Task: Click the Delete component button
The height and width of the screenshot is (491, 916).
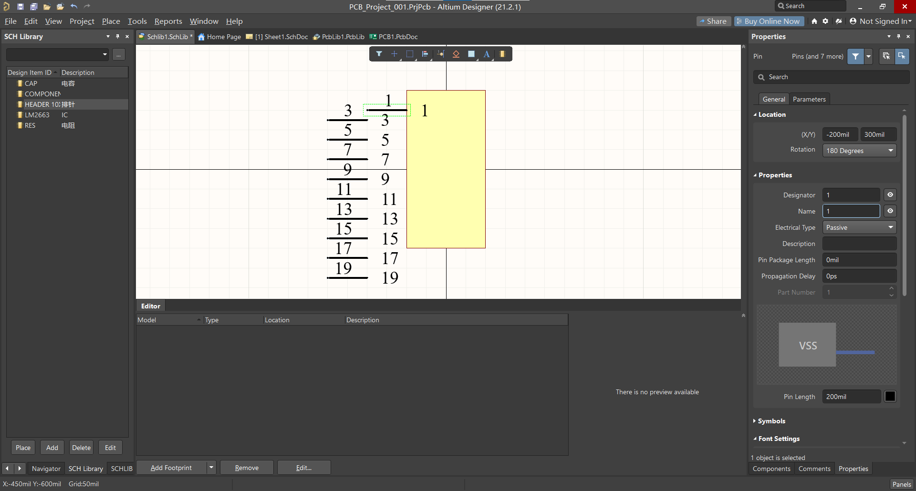Action: tap(81, 448)
